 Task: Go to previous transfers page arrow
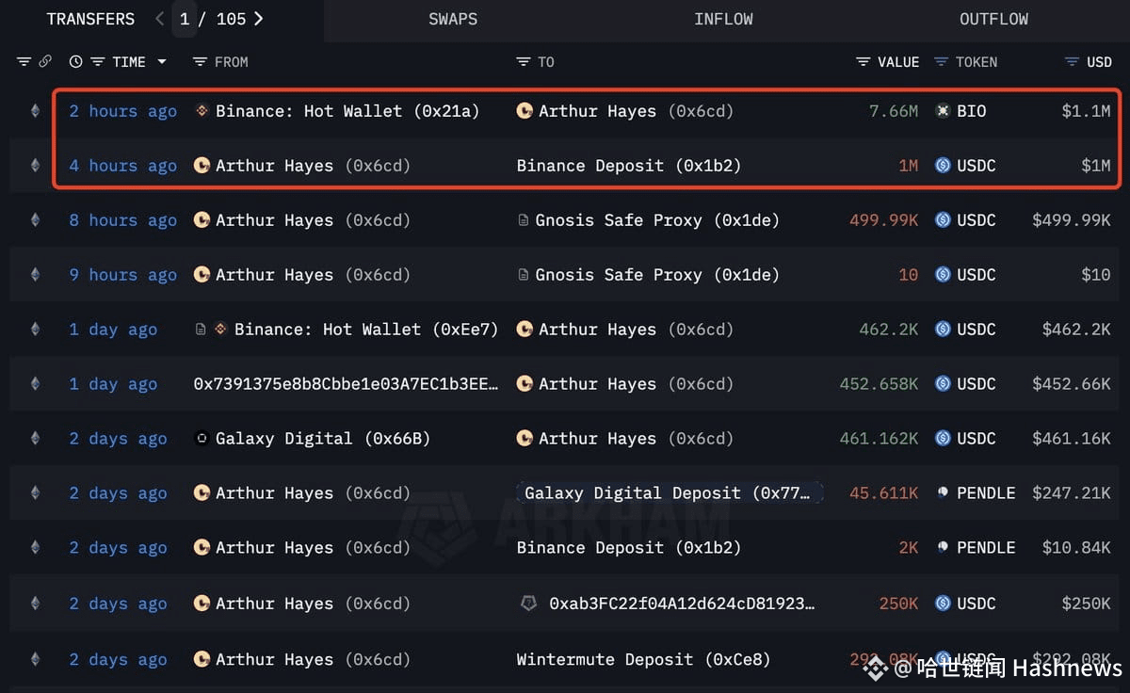pyautogui.click(x=159, y=19)
